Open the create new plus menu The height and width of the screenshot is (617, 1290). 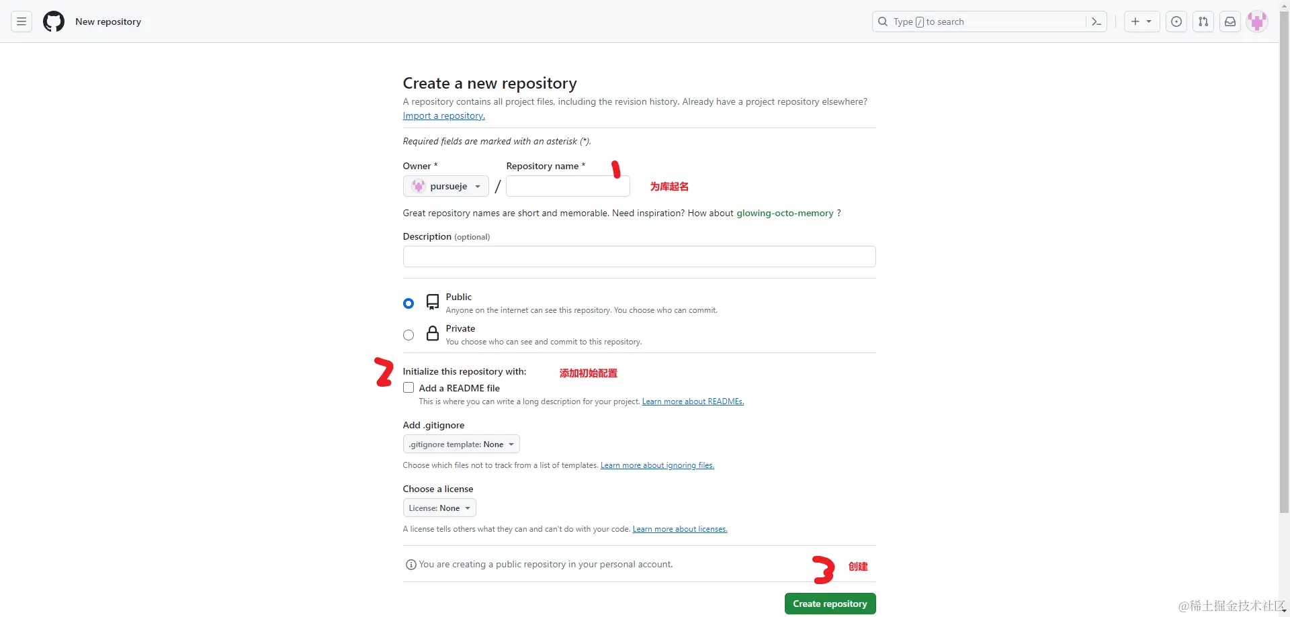tap(1142, 21)
